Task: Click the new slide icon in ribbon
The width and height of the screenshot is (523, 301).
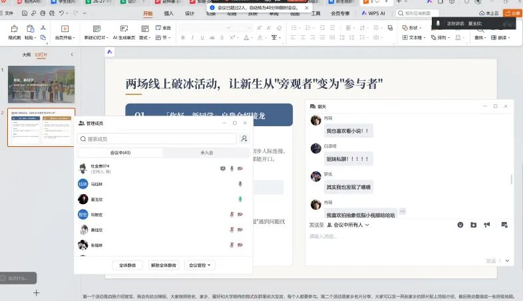Action: (x=96, y=29)
